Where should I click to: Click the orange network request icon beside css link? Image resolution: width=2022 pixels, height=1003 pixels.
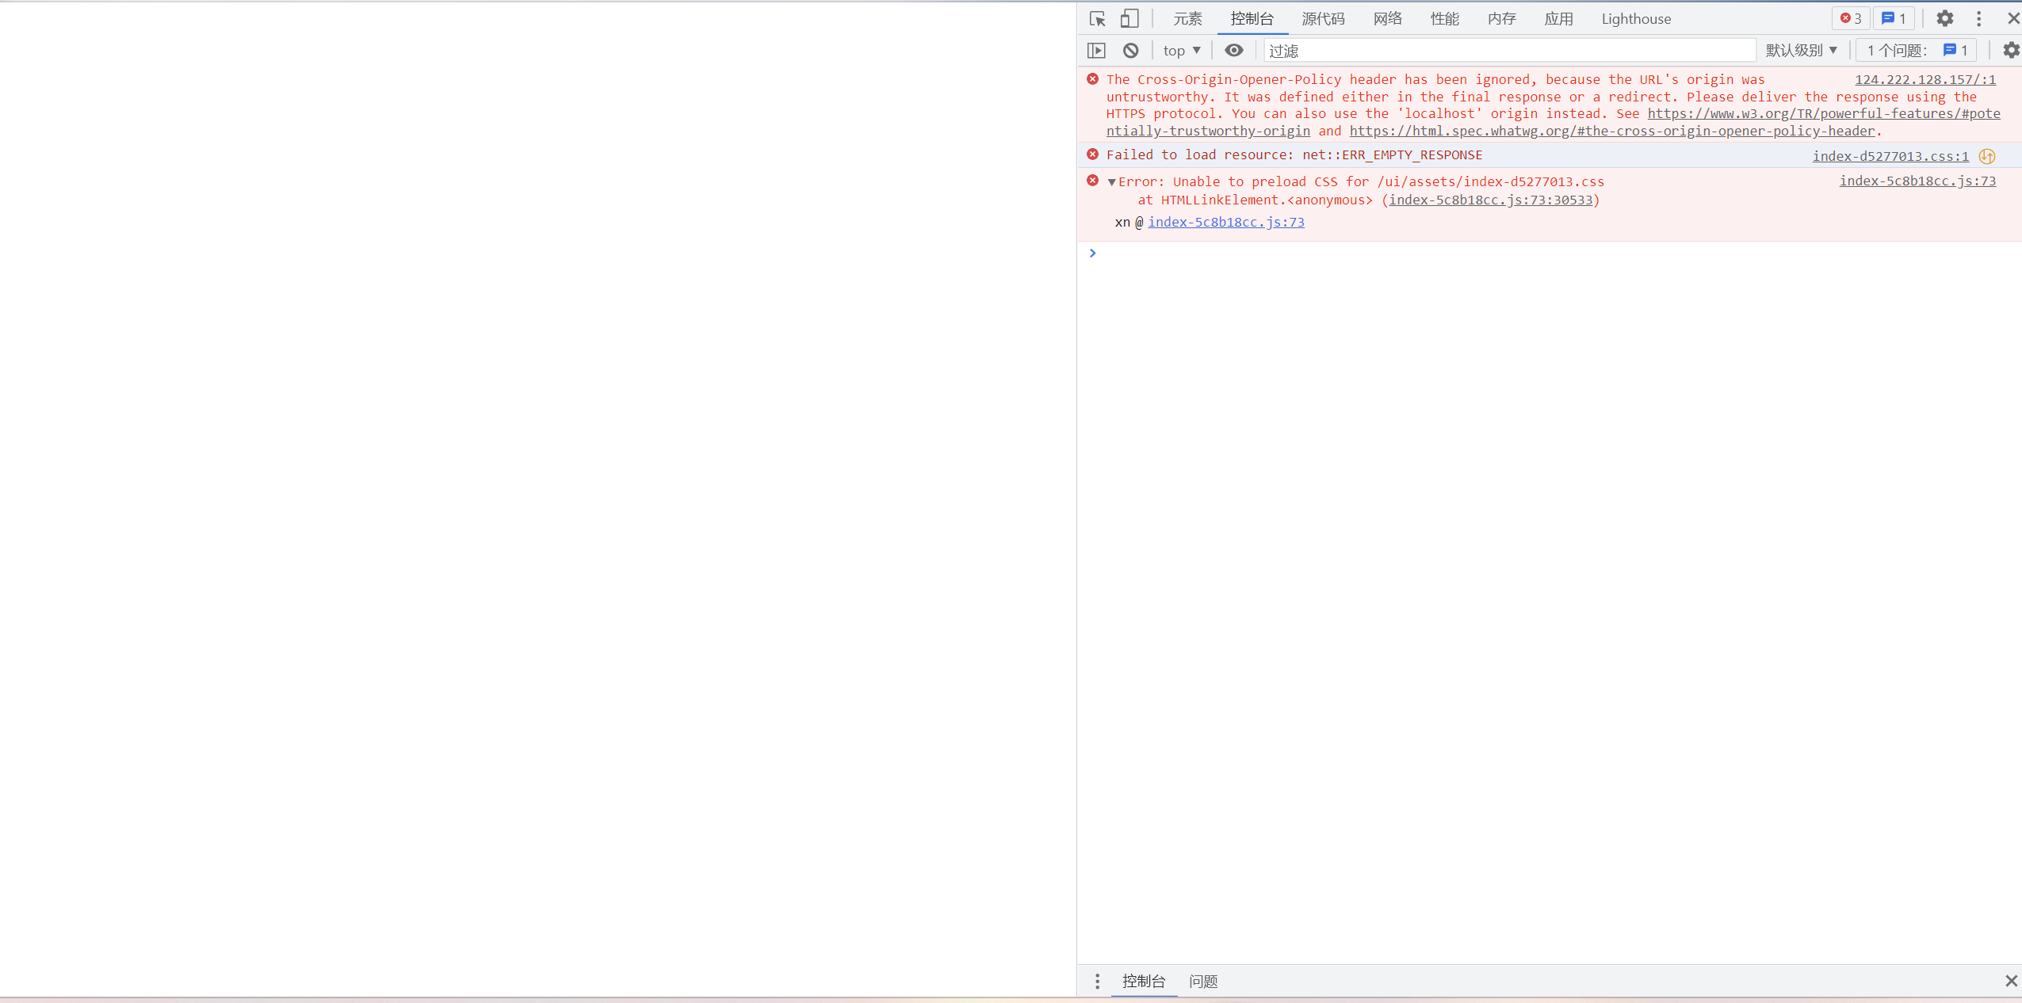click(1986, 156)
